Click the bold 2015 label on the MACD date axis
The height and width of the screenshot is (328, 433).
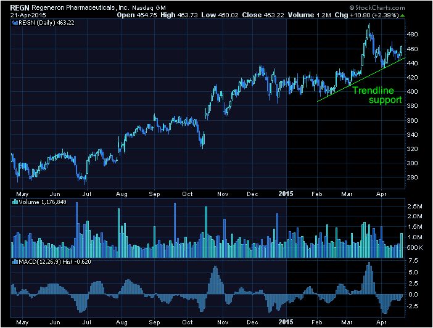point(286,322)
